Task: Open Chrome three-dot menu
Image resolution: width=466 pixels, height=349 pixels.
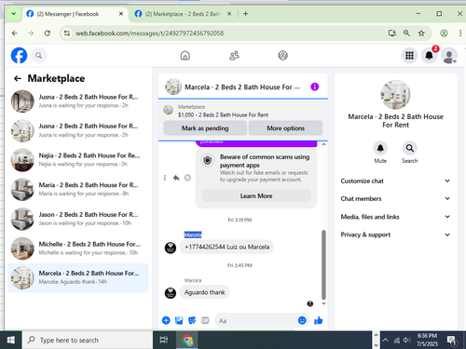Action: [460, 34]
